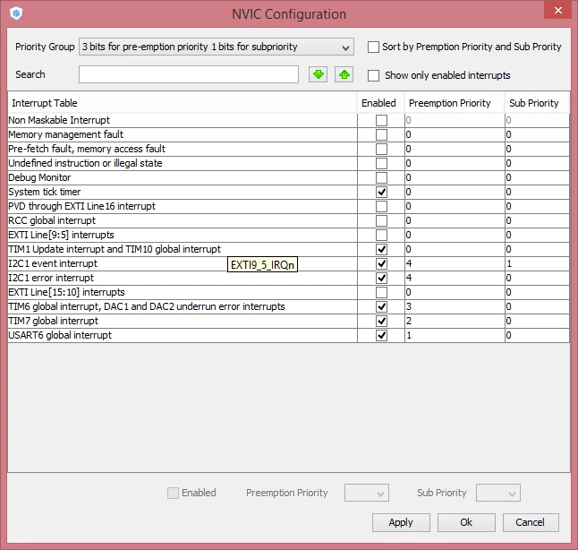Enable Sort by Premption Priority checkbox
The image size is (578, 550).
click(x=373, y=47)
